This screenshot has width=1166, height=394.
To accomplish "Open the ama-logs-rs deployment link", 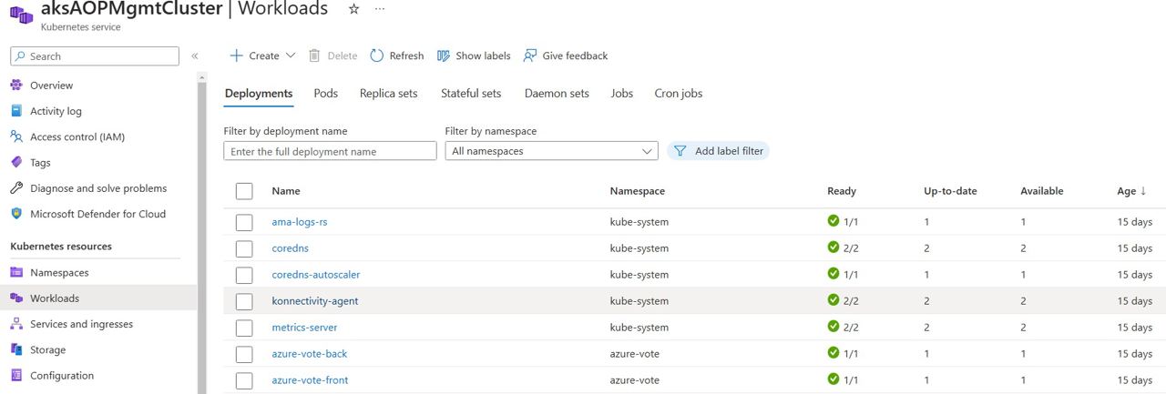I will [x=299, y=222].
